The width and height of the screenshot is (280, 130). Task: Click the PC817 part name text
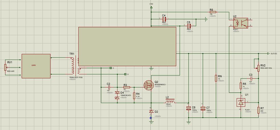[236, 29]
